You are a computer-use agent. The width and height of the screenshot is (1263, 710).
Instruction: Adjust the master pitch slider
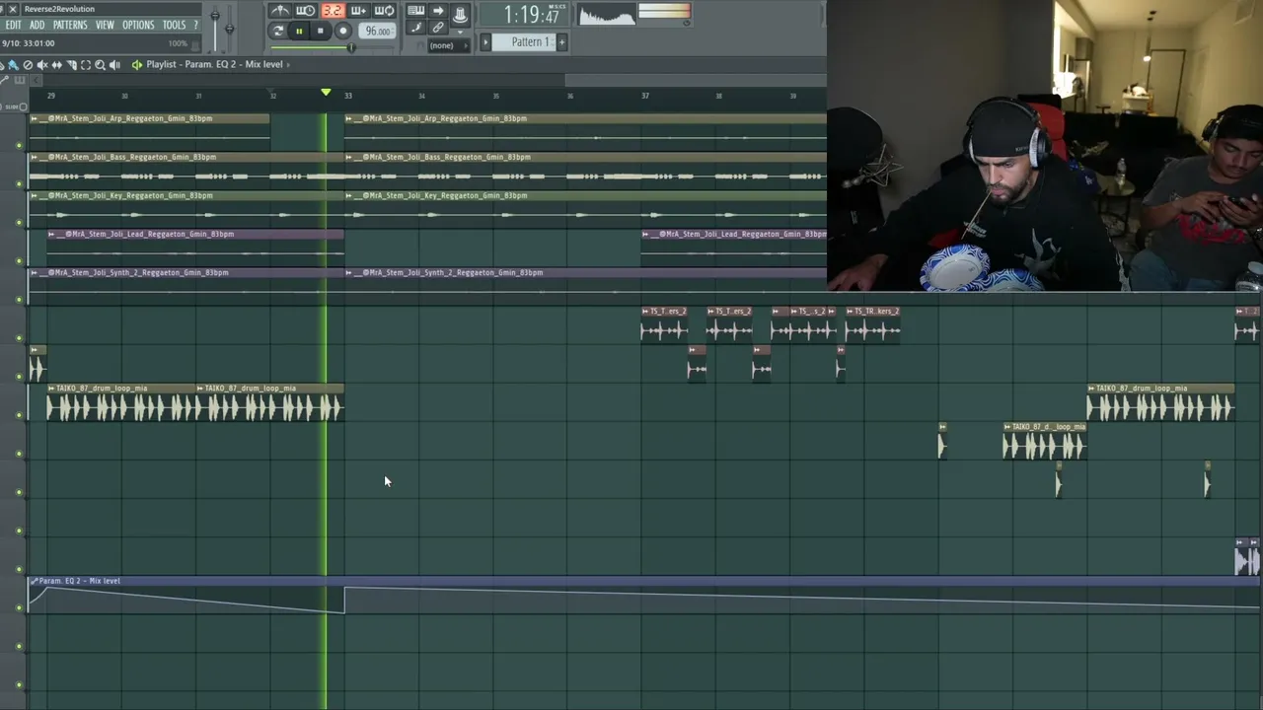tap(229, 29)
